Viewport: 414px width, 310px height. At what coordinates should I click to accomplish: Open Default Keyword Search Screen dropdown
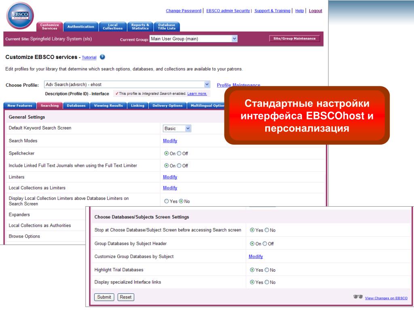point(177,128)
